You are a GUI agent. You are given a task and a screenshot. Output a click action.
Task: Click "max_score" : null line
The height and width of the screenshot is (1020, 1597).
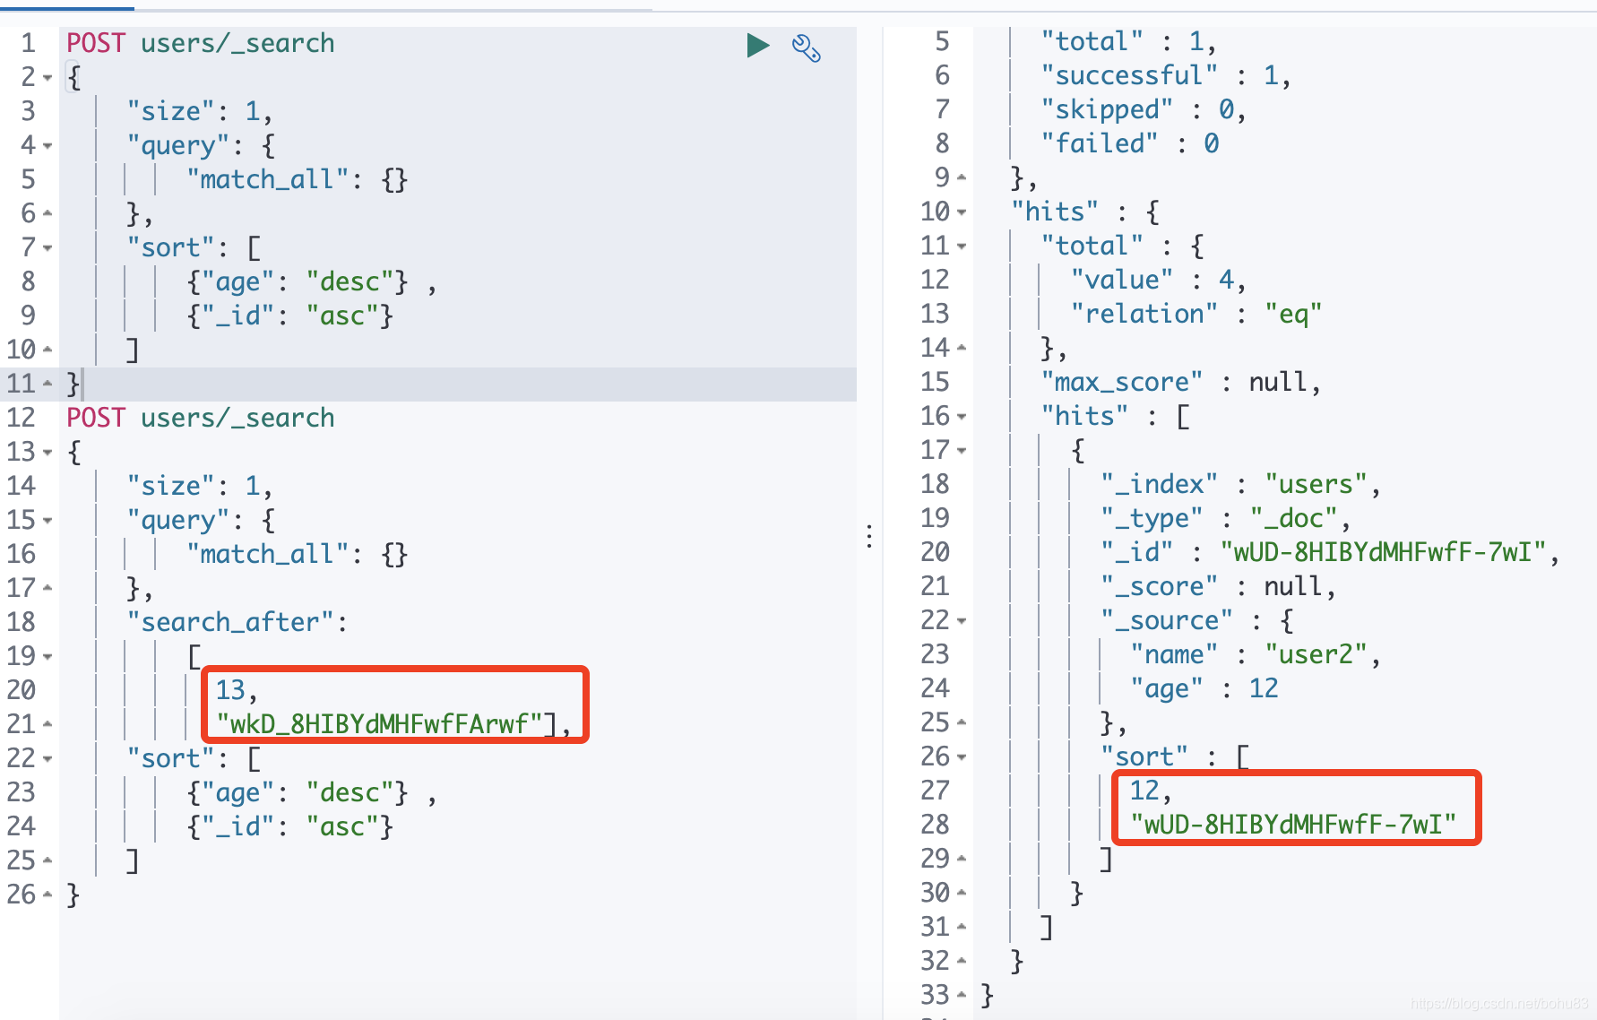click(1174, 382)
